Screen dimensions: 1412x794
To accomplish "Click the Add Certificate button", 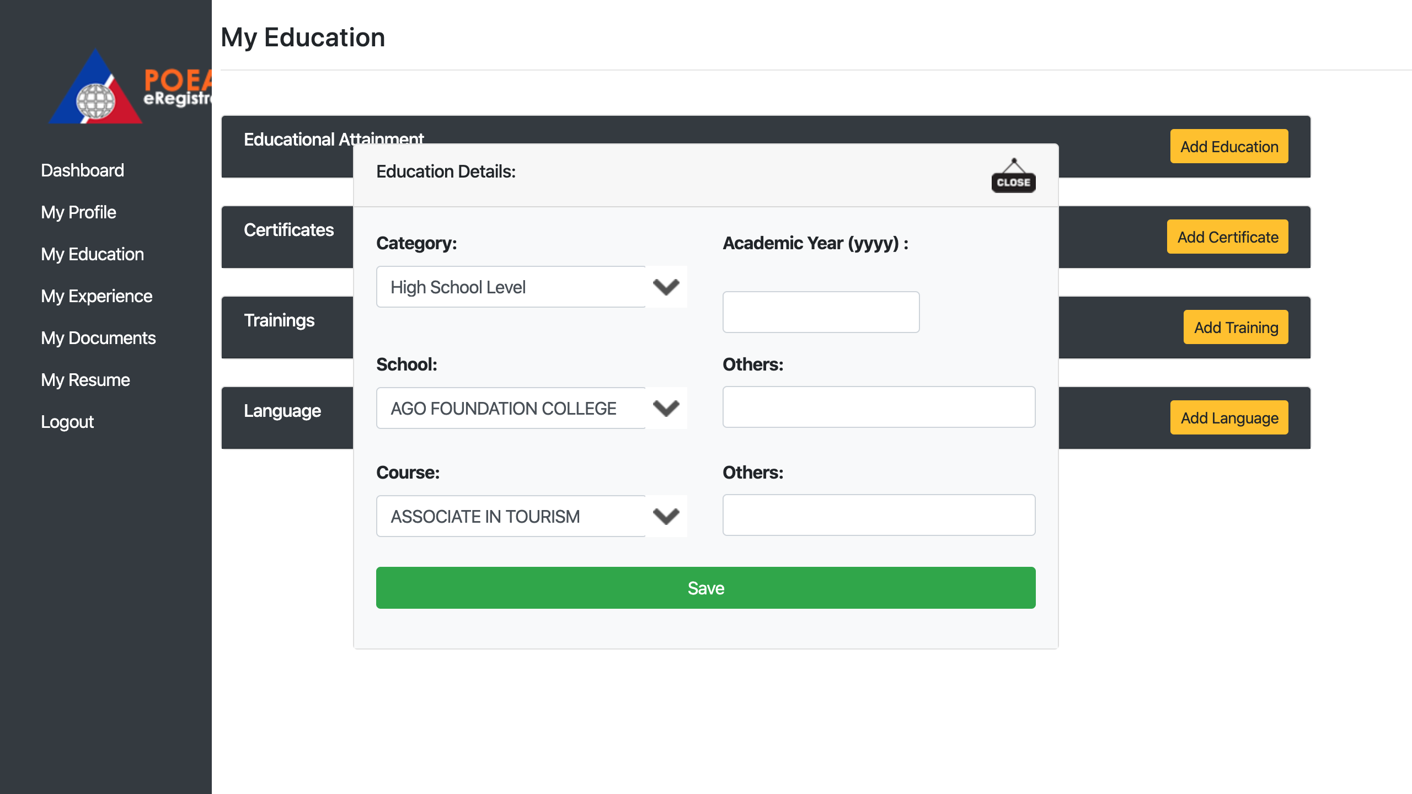I will pos(1227,237).
